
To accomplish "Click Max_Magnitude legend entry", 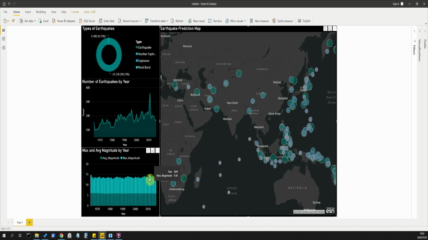I will pyautogui.click(x=130, y=158).
